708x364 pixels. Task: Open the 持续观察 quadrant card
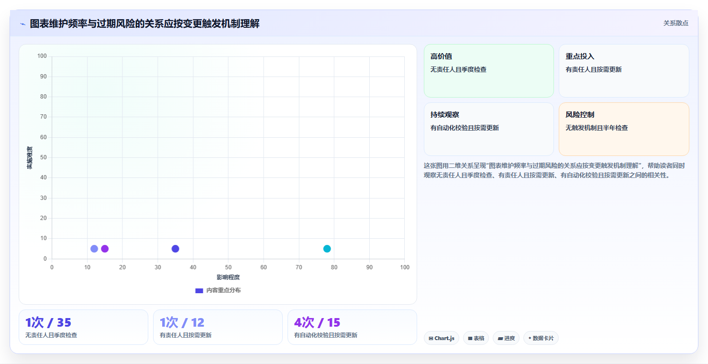[488, 129]
